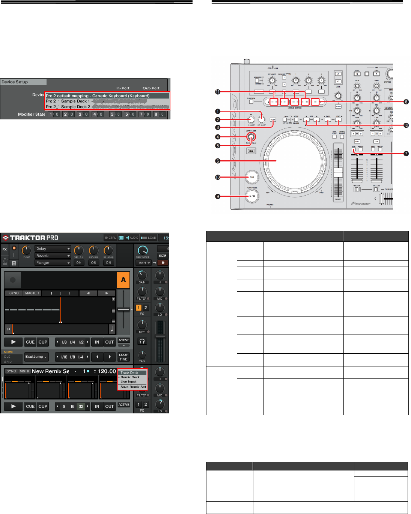The height and width of the screenshot is (514, 411).
Task: Select Pro 2_1 Sample Deck 1 device
Action: tap(107, 101)
